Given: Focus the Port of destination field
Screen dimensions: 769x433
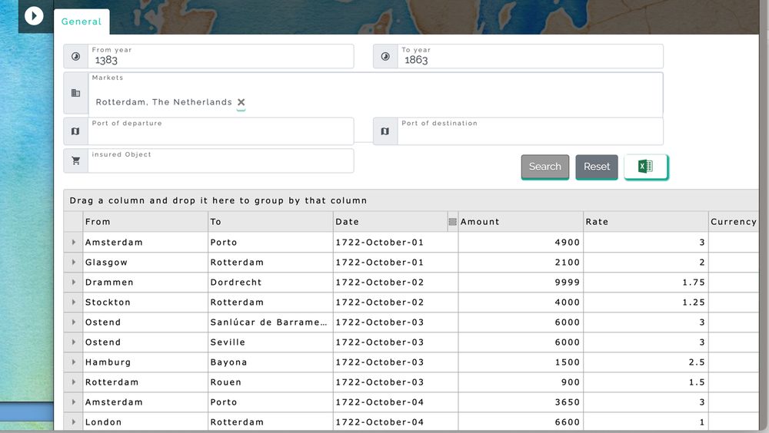Looking at the screenshot, I should click(530, 131).
